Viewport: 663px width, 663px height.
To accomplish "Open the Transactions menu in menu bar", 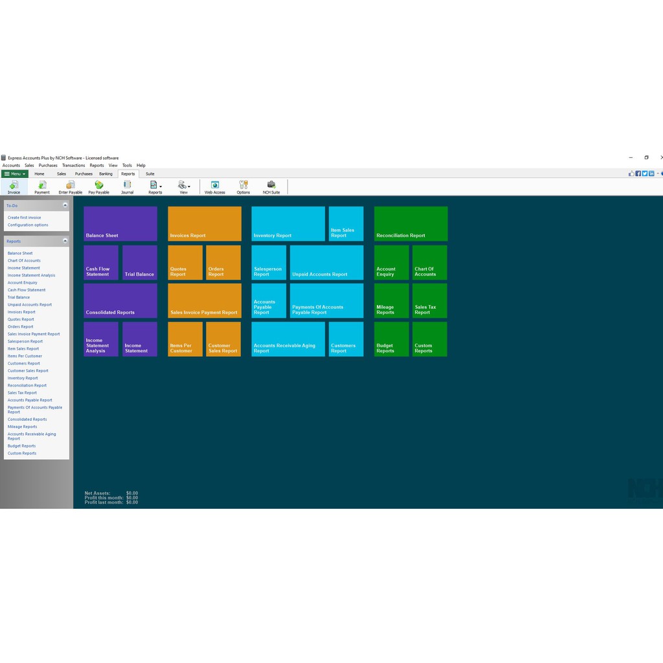I will tap(73, 165).
